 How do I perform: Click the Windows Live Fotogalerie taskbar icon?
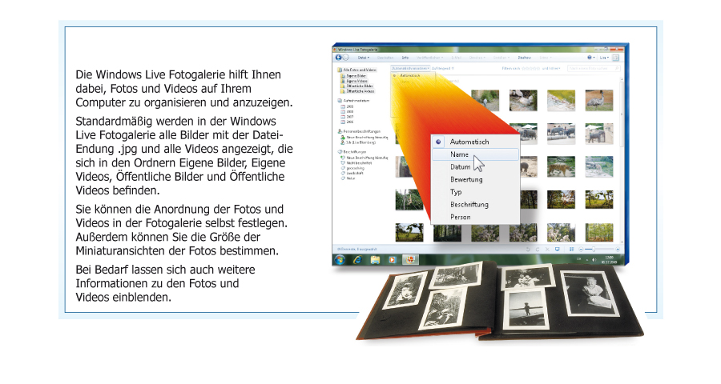pos(409,260)
